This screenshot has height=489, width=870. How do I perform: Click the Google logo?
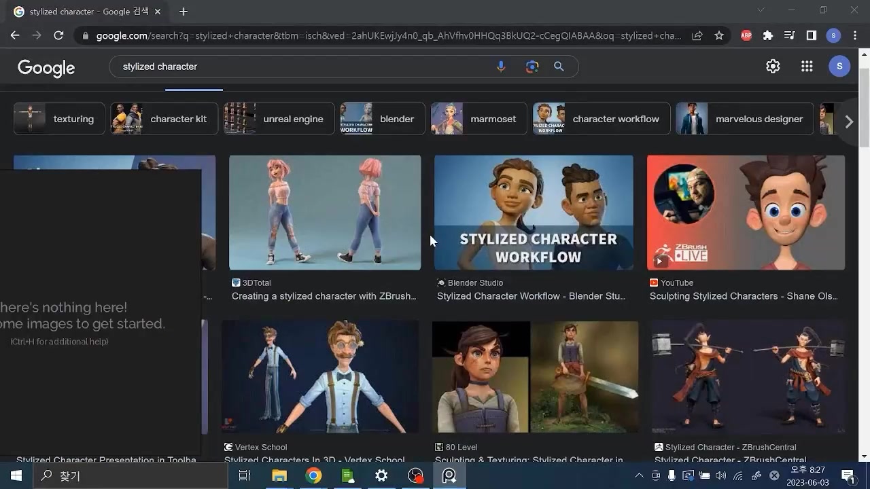pyautogui.click(x=46, y=67)
